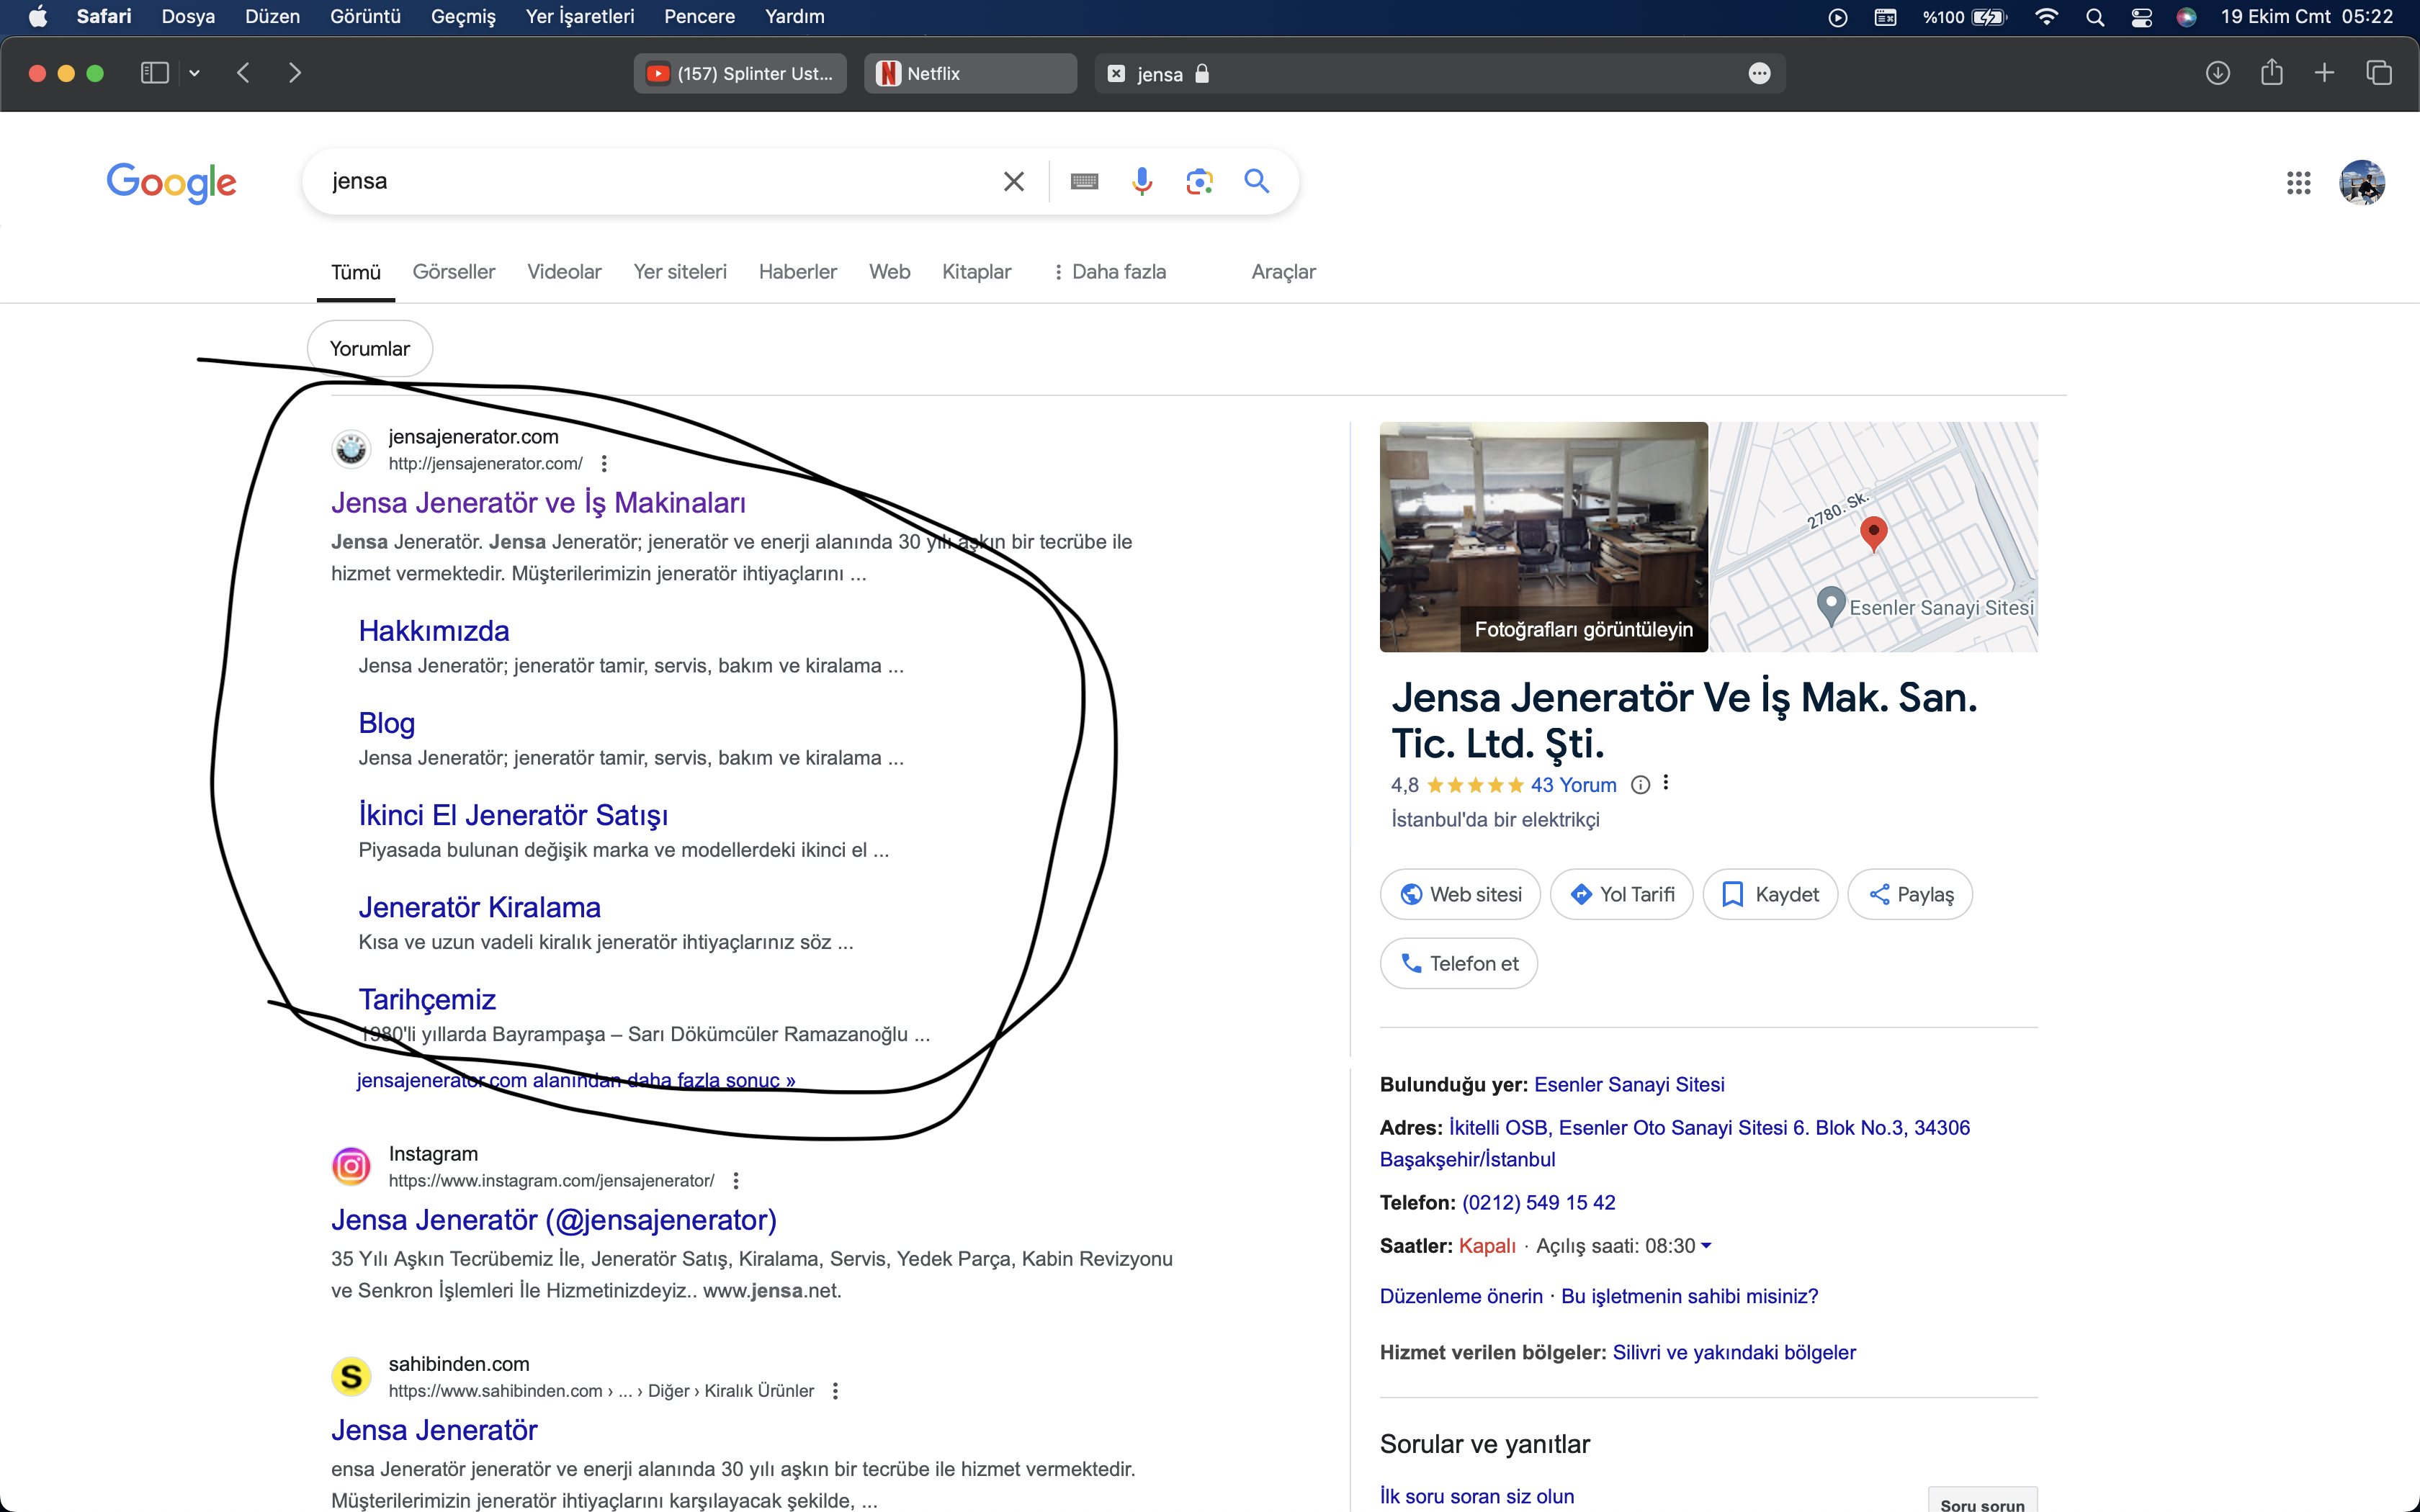Open the Jensa Jeneratör (@jensajenerator) Instagram result
2420x1512 pixels.
554,1220
